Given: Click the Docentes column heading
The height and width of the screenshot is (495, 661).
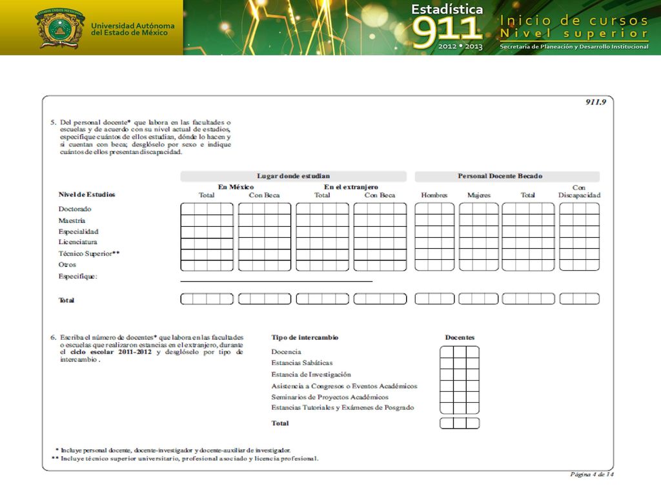Looking at the screenshot, I should (x=460, y=337).
